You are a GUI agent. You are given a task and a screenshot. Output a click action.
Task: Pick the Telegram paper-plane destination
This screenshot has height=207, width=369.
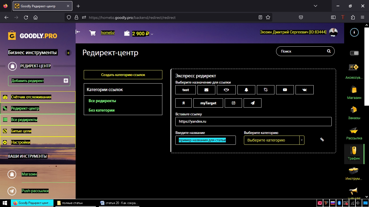click(252, 103)
